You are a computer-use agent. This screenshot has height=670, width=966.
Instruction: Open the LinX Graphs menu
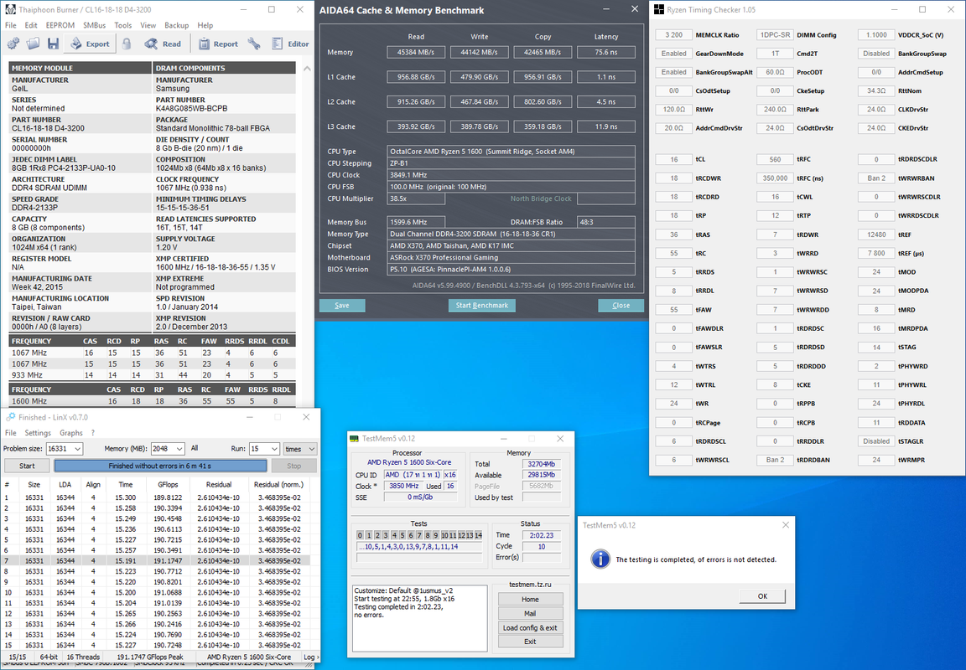[71, 432]
